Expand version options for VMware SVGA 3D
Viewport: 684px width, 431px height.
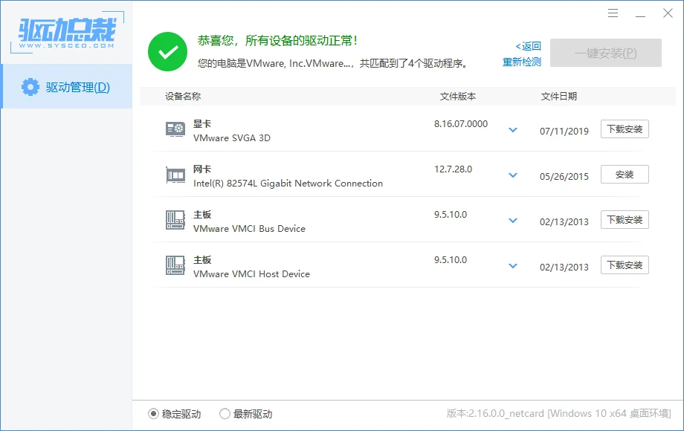[x=512, y=129]
